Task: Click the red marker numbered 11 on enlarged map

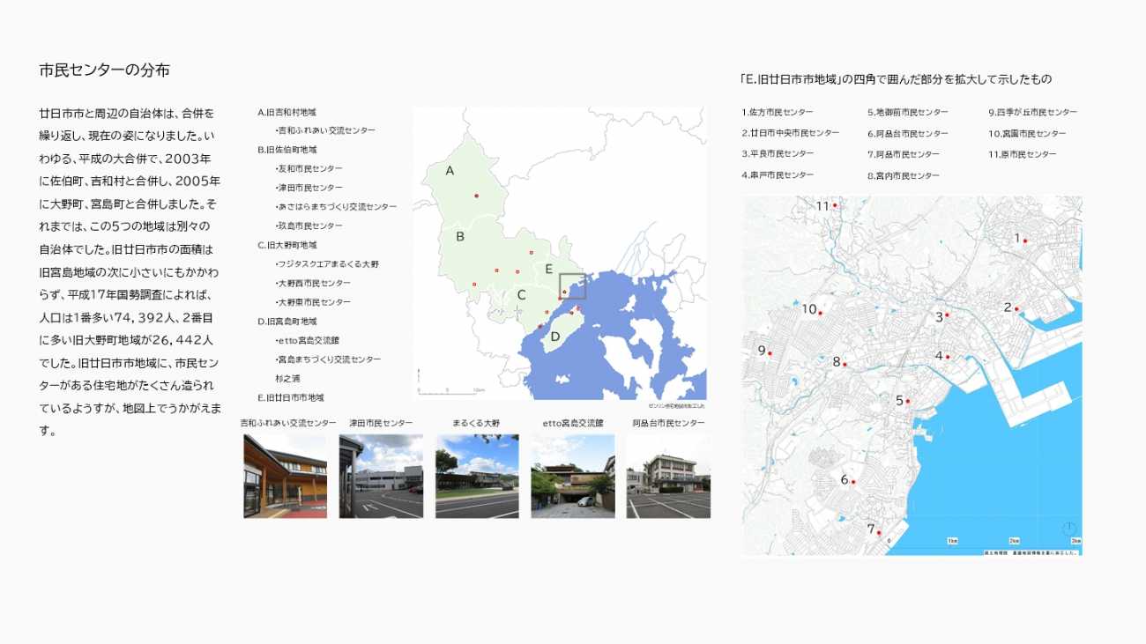Action: [834, 206]
